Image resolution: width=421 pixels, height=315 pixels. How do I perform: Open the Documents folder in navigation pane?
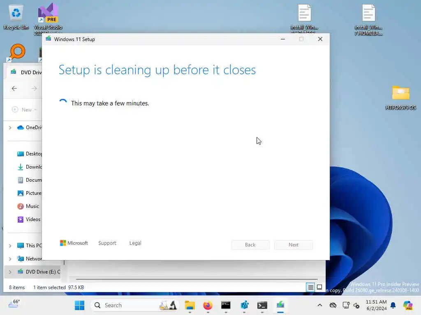coord(30,180)
